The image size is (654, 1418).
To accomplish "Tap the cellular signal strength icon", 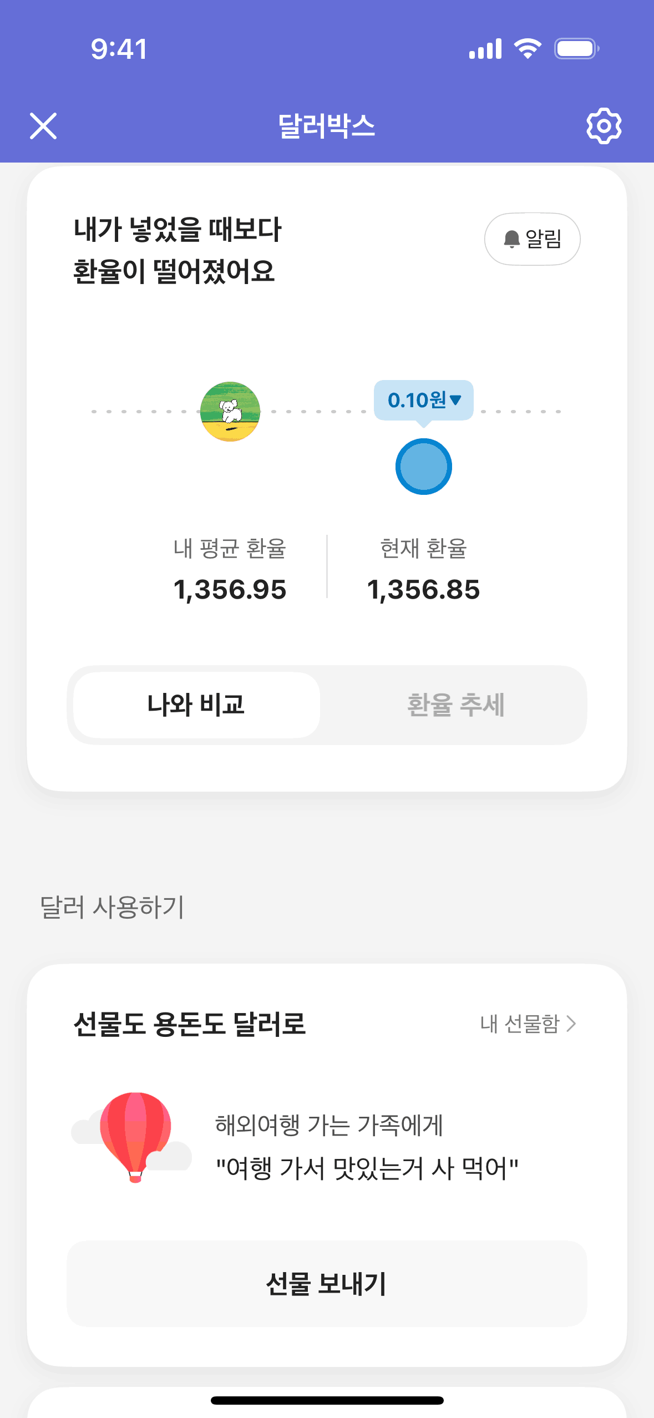I will click(x=485, y=49).
